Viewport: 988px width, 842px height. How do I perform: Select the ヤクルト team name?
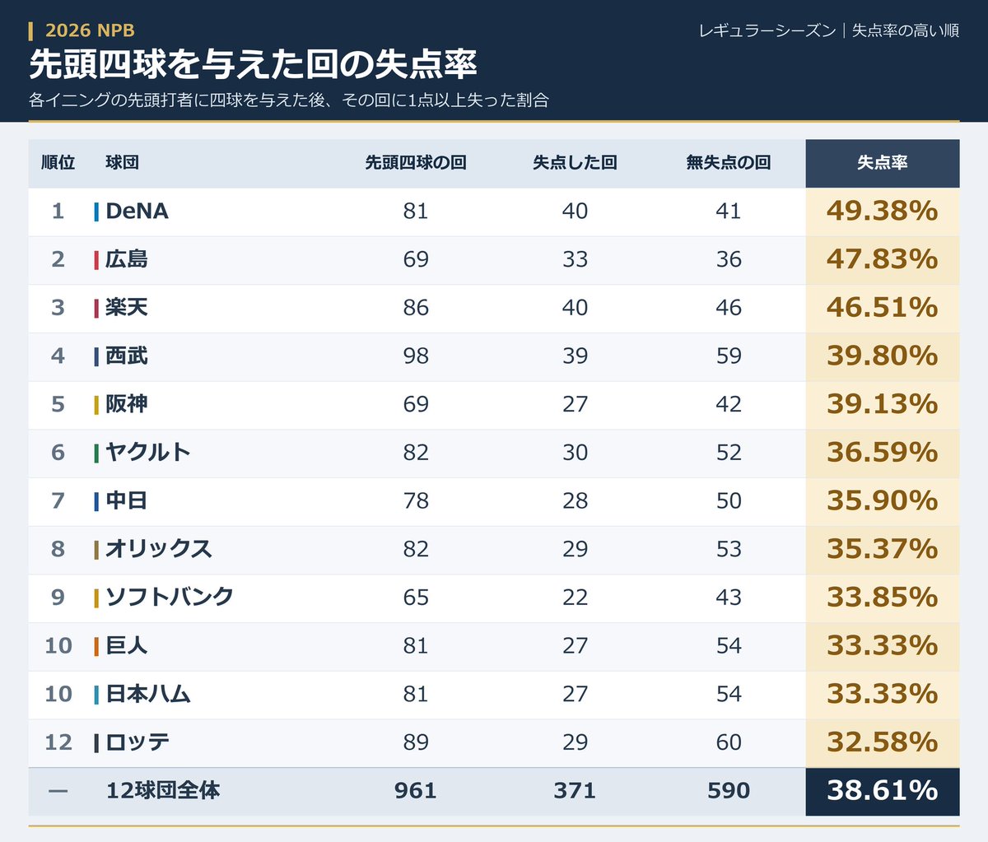pos(148,453)
